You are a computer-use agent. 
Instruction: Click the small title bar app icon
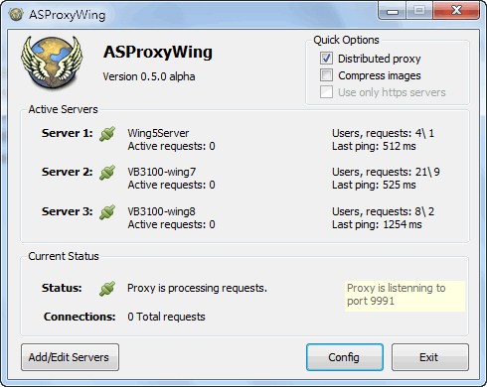click(x=16, y=15)
